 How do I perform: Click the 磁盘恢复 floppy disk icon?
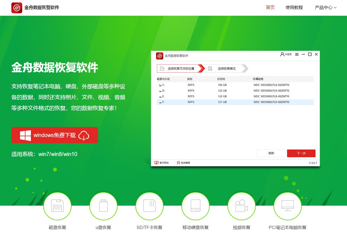[x=57, y=206]
